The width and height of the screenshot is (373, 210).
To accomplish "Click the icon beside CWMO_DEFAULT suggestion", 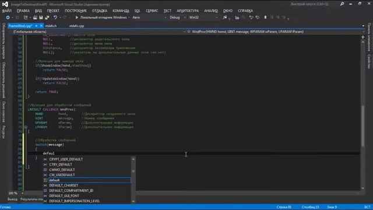I will [x=45, y=170].
